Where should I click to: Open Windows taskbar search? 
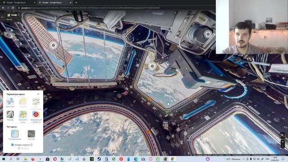(11, 159)
